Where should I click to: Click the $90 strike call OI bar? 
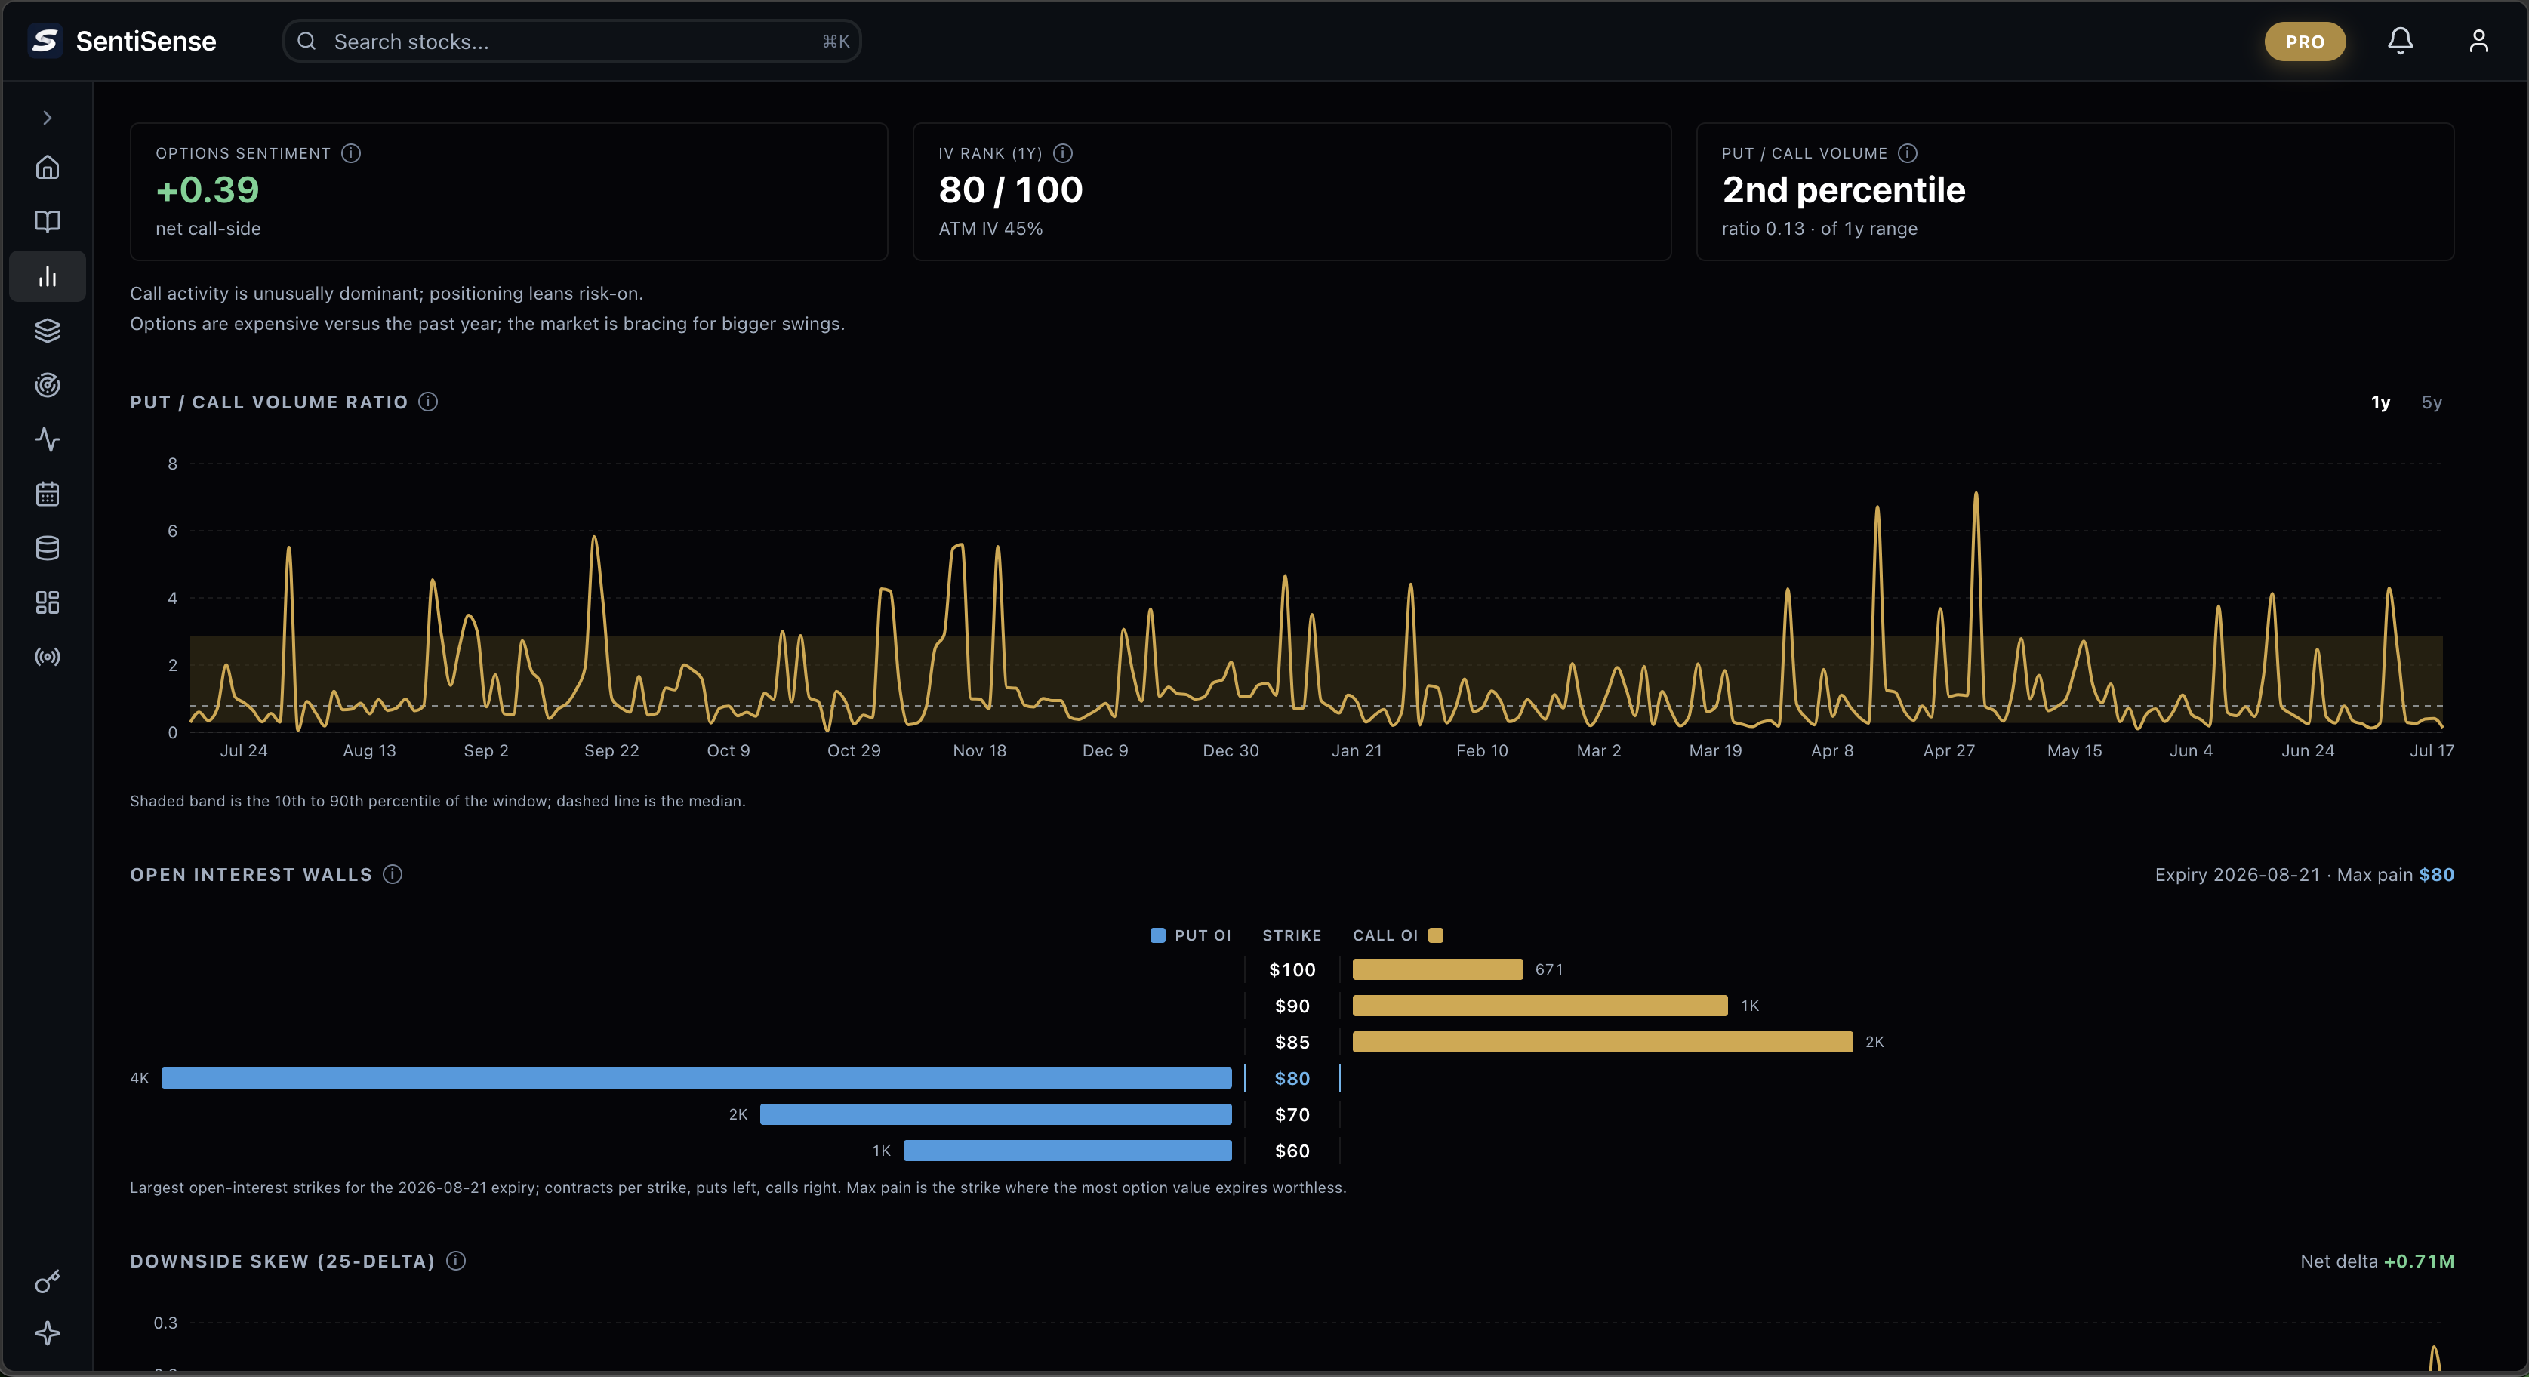pyautogui.click(x=1539, y=1006)
